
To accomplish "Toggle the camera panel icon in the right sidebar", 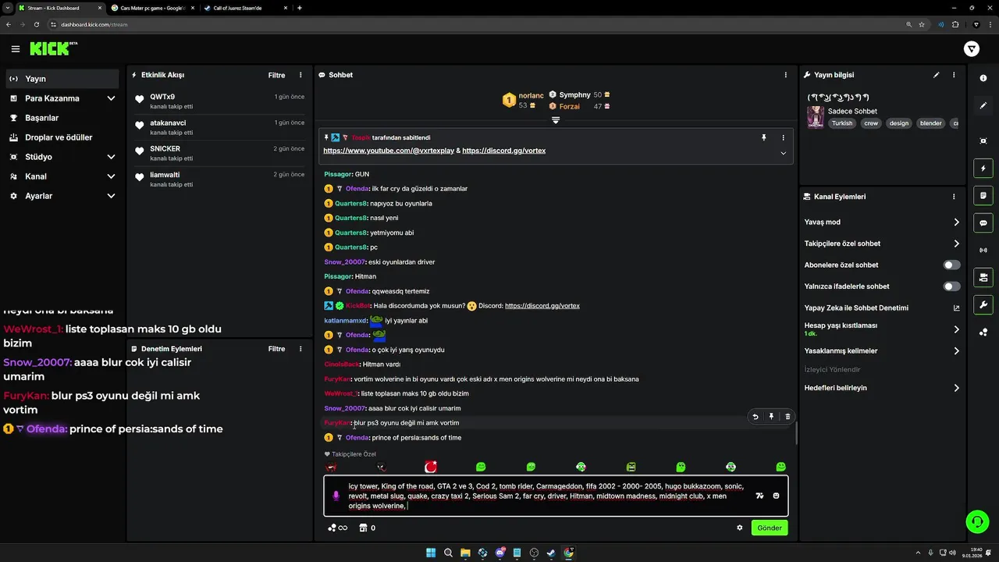I will (983, 277).
